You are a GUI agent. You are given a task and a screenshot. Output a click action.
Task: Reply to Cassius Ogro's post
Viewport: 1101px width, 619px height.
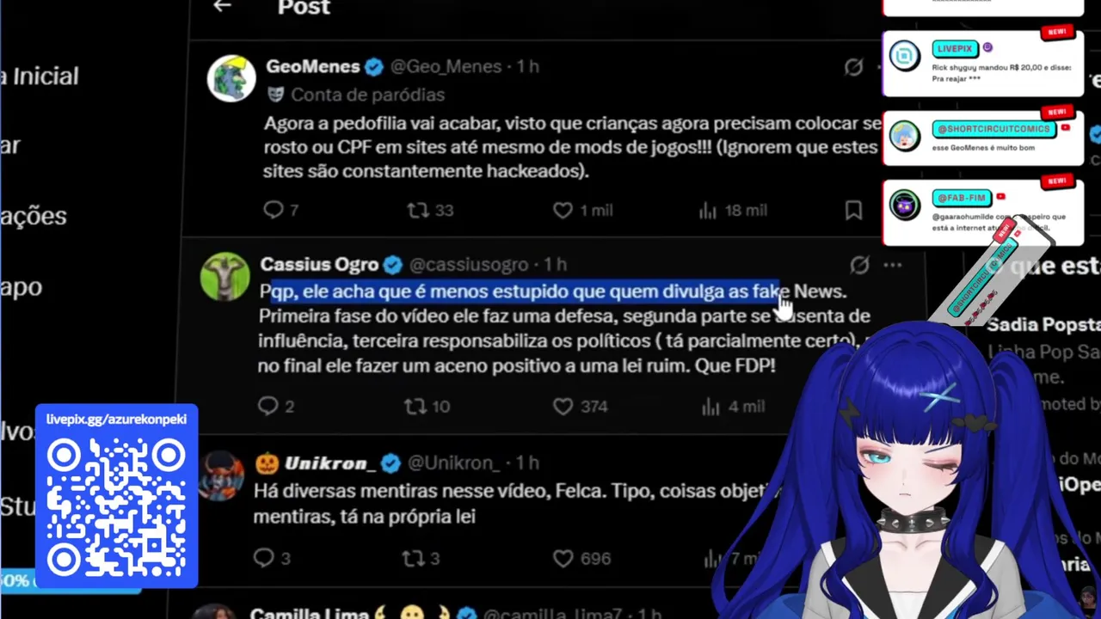coord(276,406)
